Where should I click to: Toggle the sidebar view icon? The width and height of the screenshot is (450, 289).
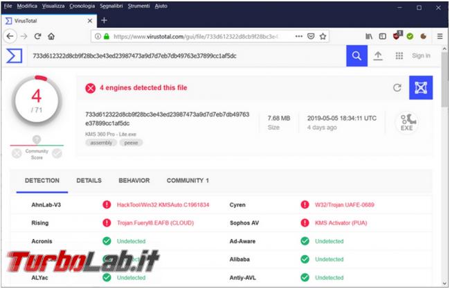tap(383, 36)
